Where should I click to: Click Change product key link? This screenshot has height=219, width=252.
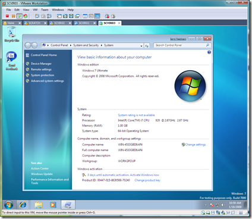pos(147,180)
